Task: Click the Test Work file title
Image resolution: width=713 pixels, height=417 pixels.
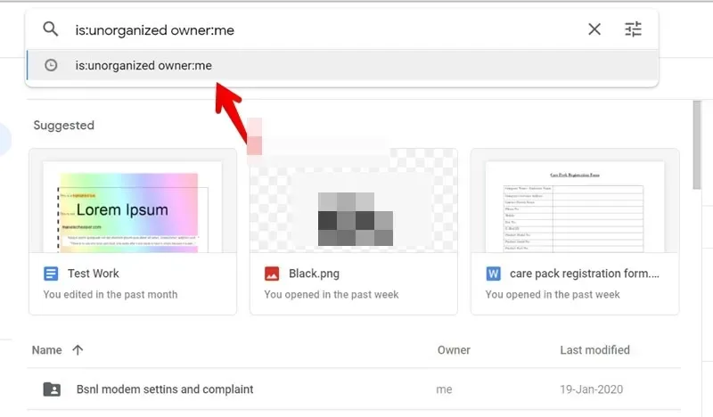Action: (94, 274)
